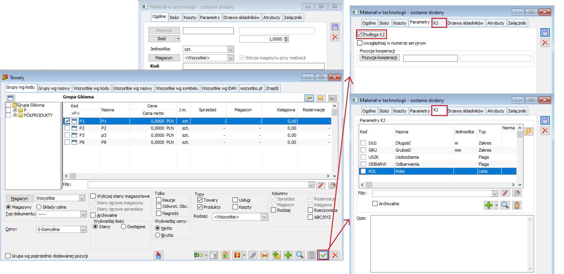Open the Rodzaj <Wszystkie> dropdown
This screenshot has width=564, height=274.
pos(264,217)
